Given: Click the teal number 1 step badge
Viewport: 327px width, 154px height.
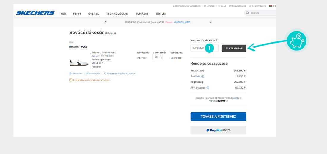Looking at the screenshot, I should [x=209, y=48].
